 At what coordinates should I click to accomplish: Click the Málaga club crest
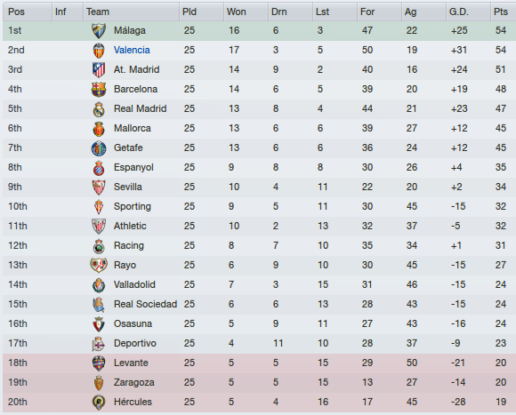tap(99, 30)
